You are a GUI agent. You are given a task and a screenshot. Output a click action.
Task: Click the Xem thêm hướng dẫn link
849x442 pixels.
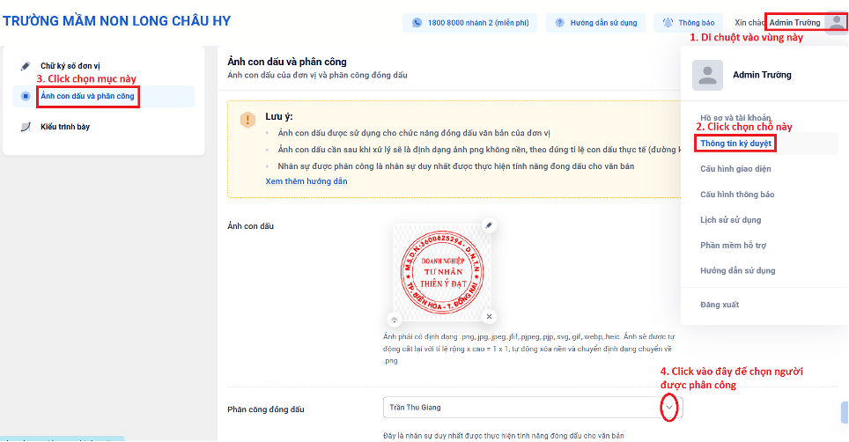306,181
